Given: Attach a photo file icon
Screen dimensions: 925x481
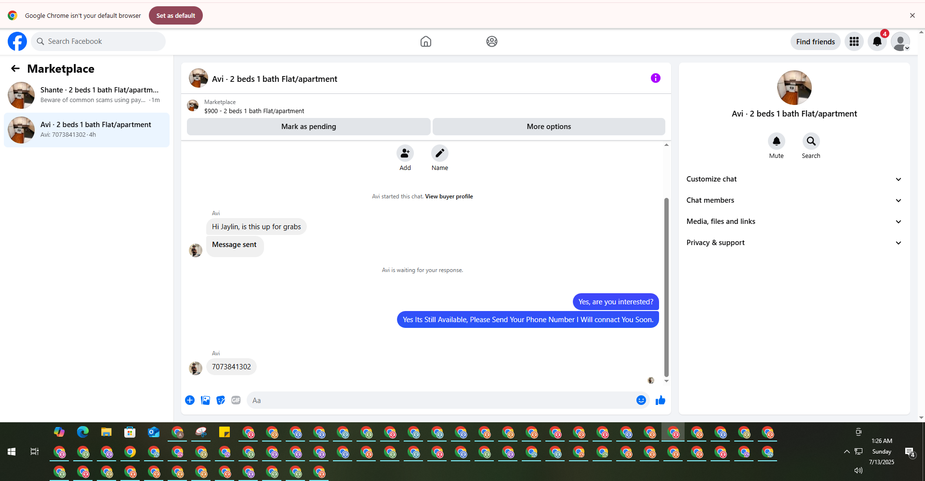Looking at the screenshot, I should 205,400.
